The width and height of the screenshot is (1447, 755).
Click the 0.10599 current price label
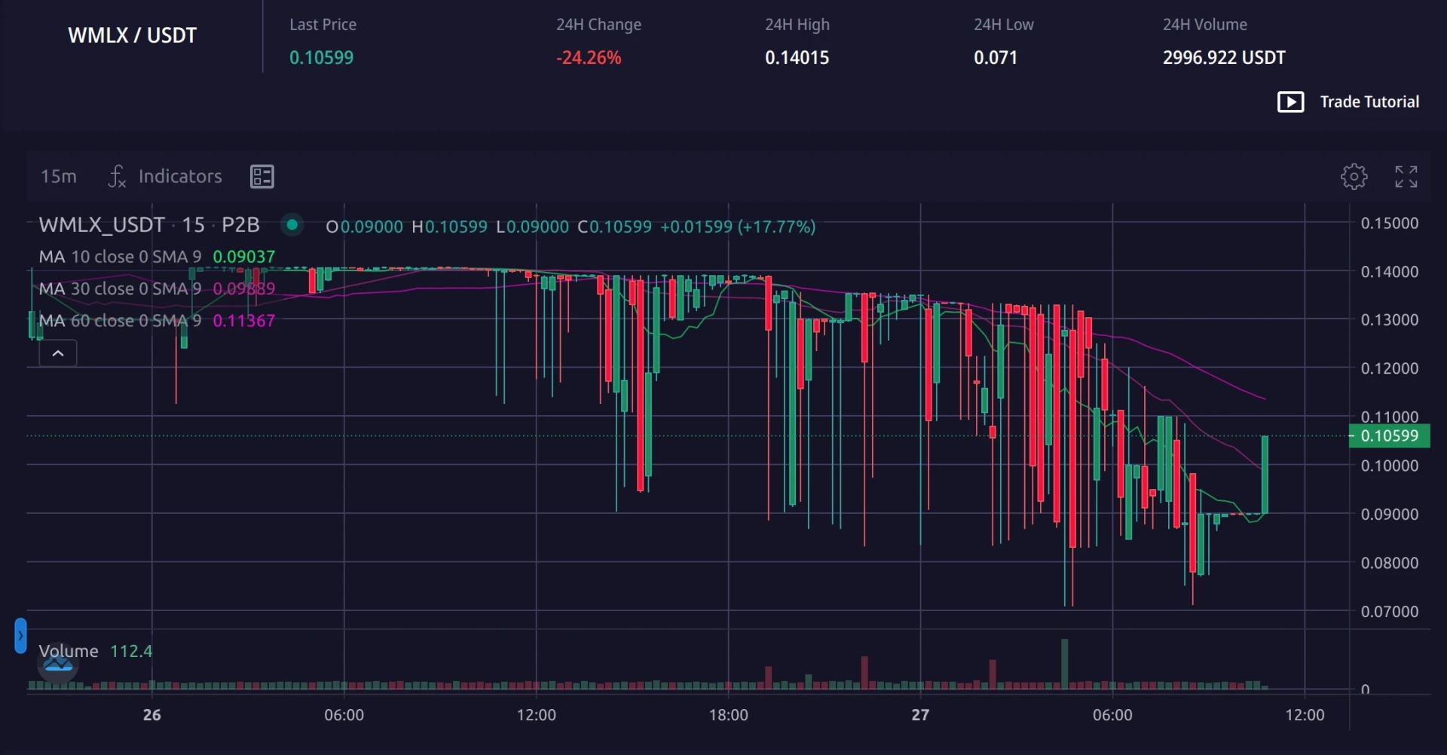click(x=1389, y=436)
